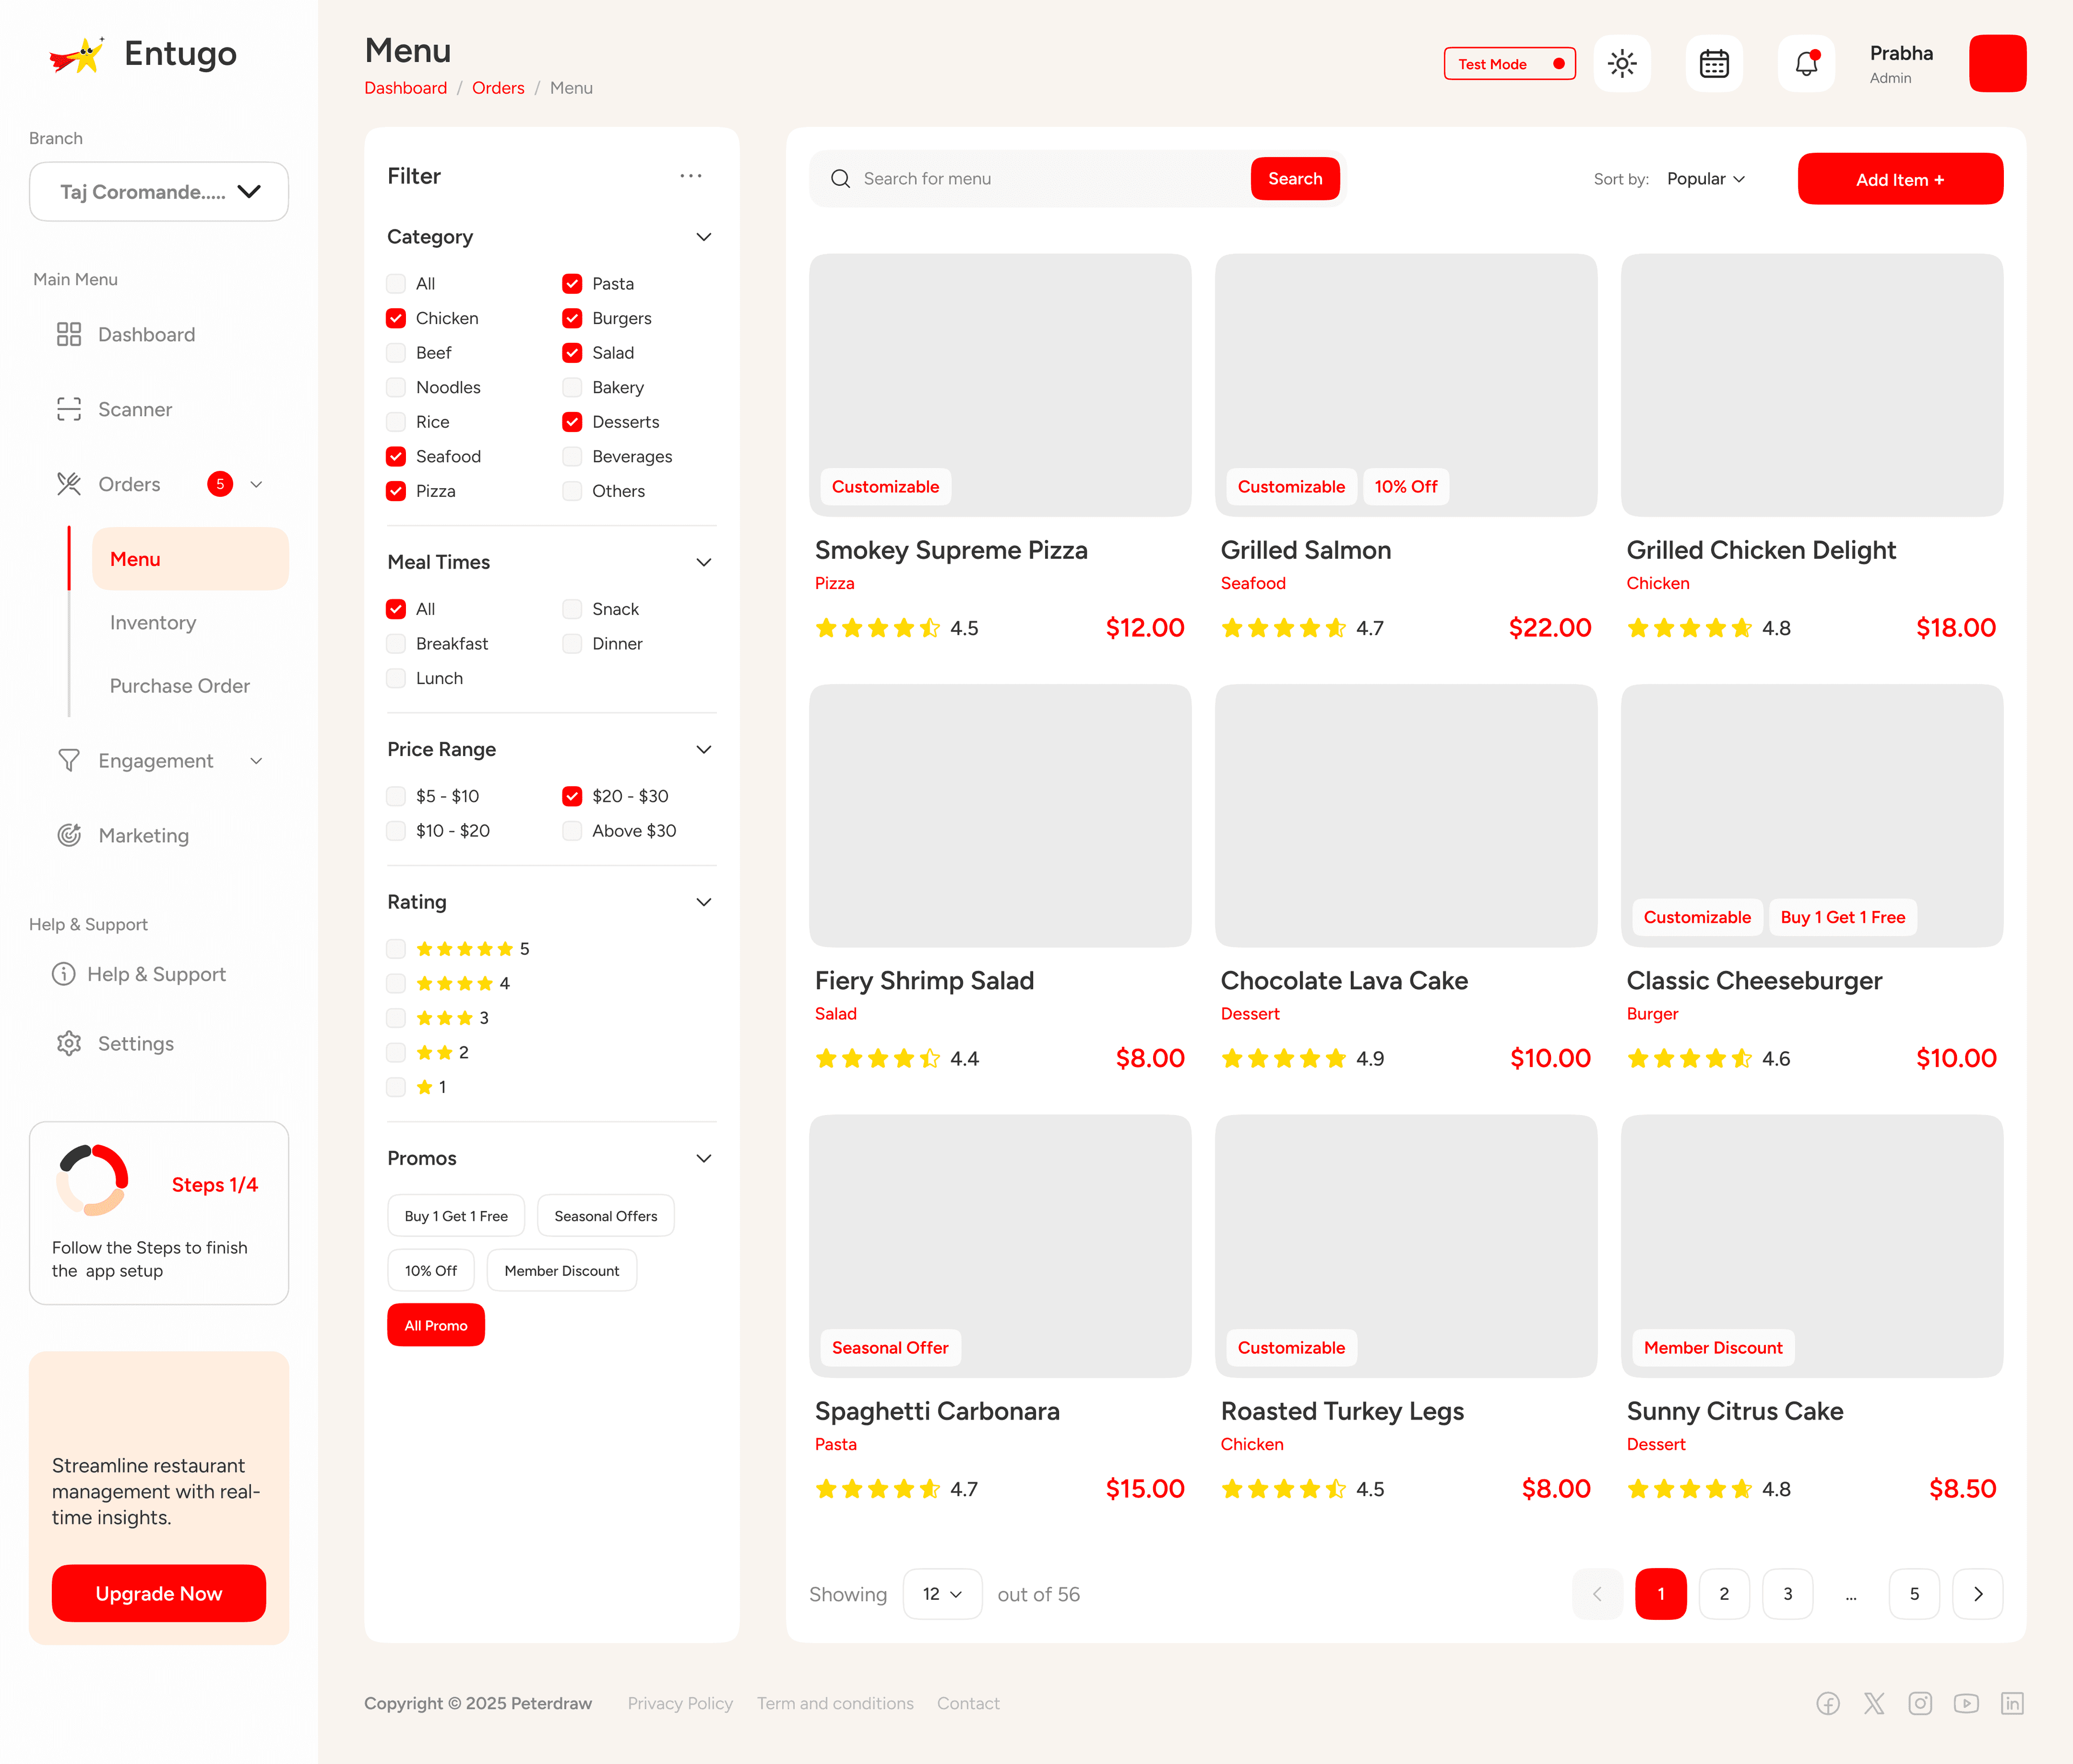Click the Settings gear icon

69,1043
